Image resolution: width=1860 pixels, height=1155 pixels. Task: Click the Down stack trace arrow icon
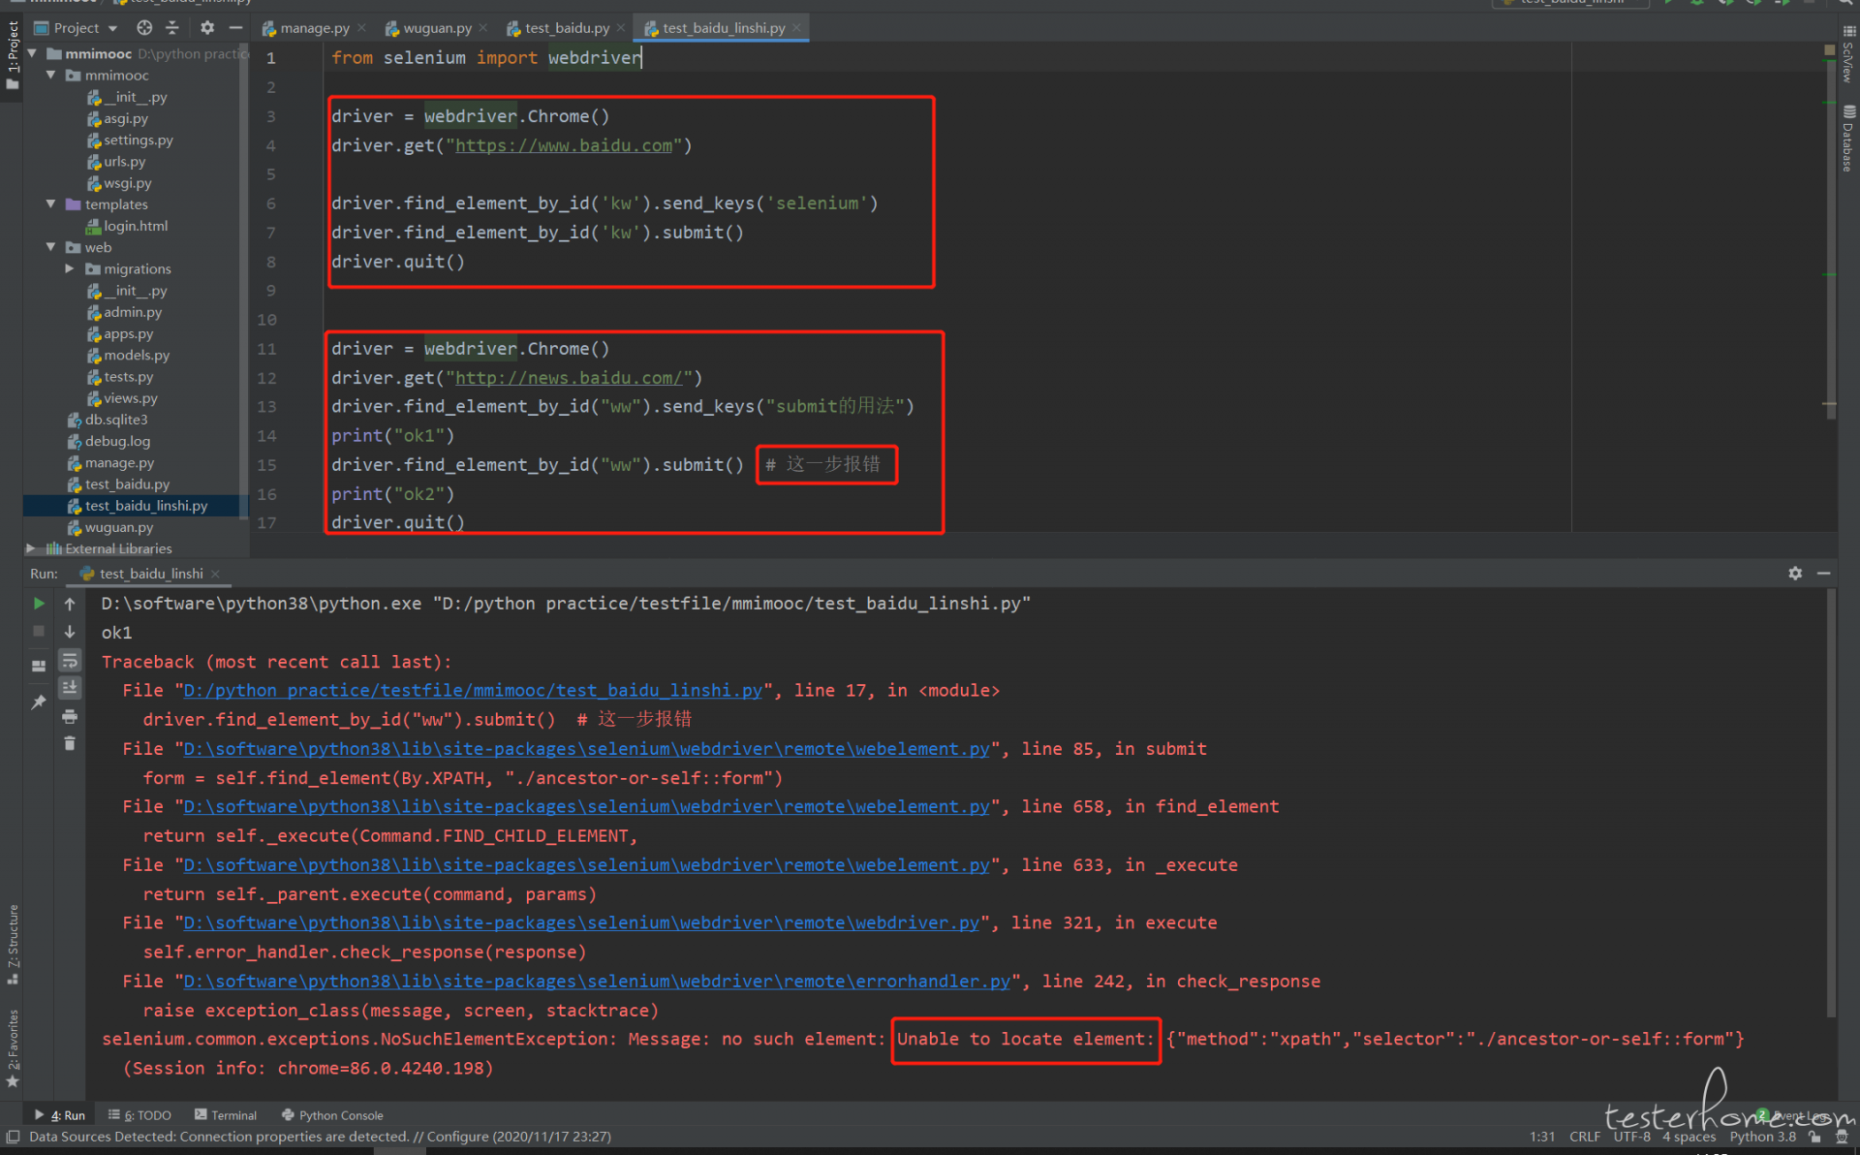tap(70, 632)
